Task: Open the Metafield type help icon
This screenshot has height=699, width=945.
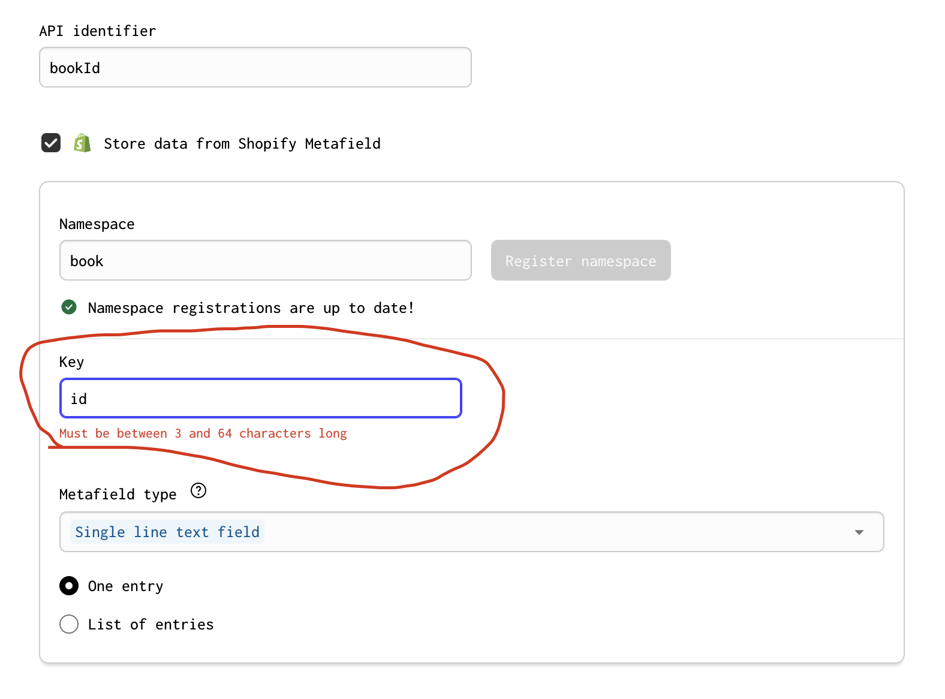Action: point(198,491)
